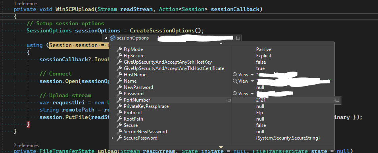
Task: Click the up arrow of the data tip
Action: pyautogui.click(x=221, y=43)
